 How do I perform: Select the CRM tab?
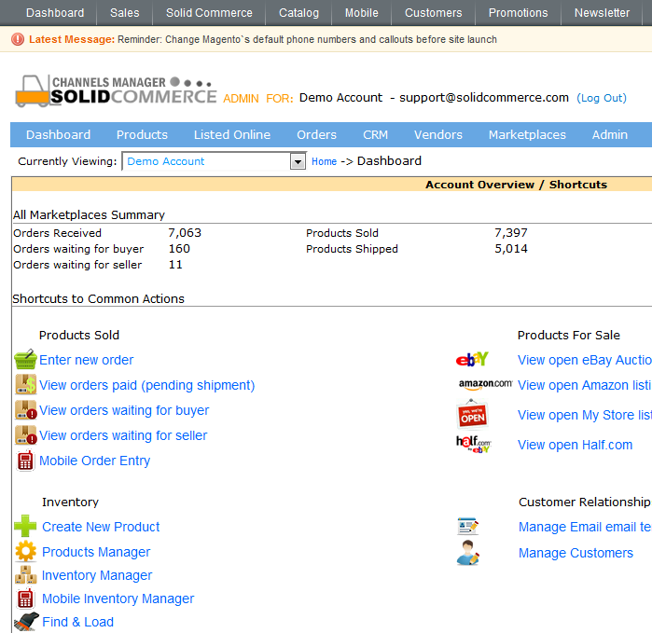pyautogui.click(x=375, y=134)
